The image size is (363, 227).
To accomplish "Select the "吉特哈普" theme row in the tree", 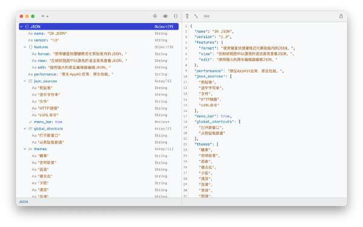I will (x=99, y=163).
